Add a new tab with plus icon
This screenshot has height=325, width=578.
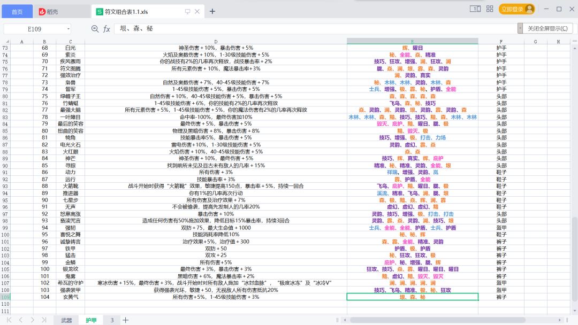pos(212,11)
